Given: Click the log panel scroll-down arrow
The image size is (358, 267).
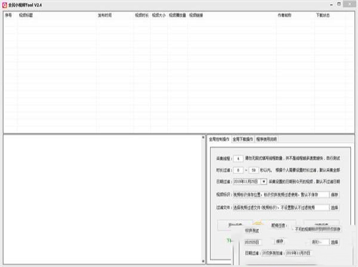Looking at the screenshot, I should coord(203,260).
